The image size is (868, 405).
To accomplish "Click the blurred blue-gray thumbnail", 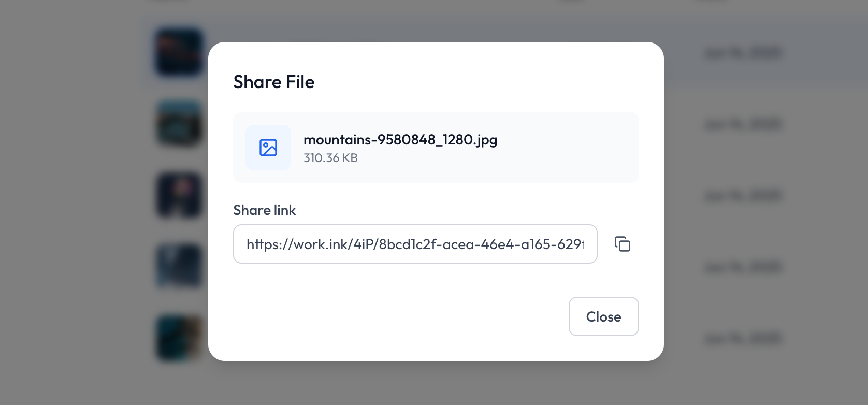I will click(x=179, y=267).
